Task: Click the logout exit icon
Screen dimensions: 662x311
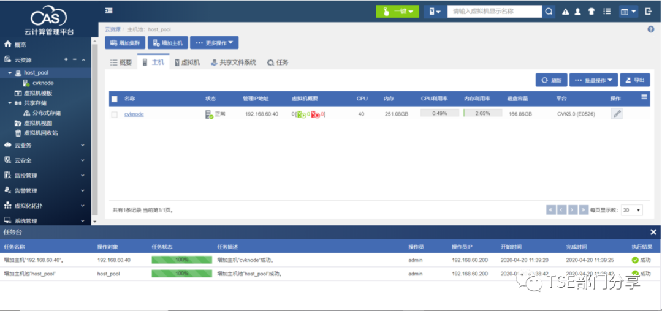Action: tap(649, 12)
